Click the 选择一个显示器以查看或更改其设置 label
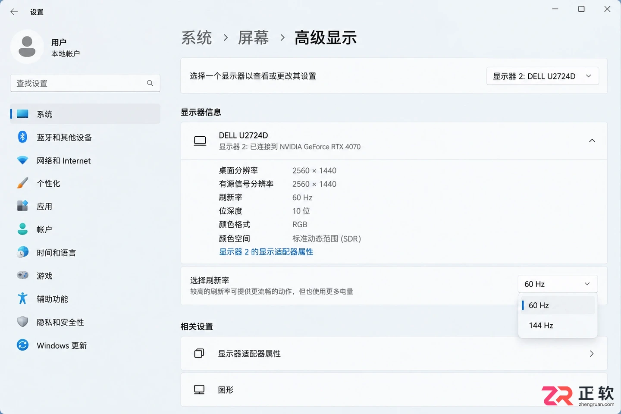 pos(253,76)
